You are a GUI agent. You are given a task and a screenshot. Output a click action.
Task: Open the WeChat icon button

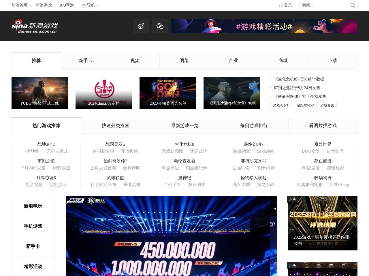click(160, 26)
